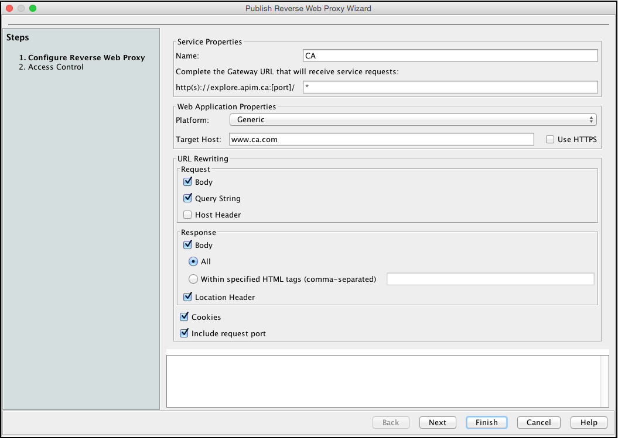Uncheck Body under Request section
This screenshot has height=438, width=618.
tap(187, 182)
